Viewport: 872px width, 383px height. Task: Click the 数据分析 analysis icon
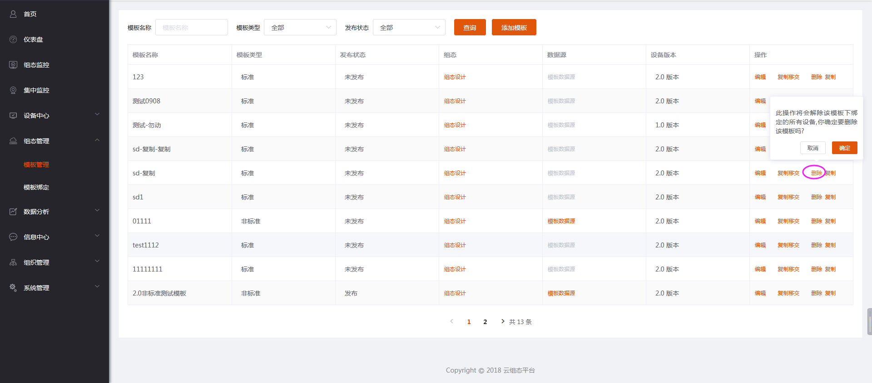pyautogui.click(x=13, y=212)
